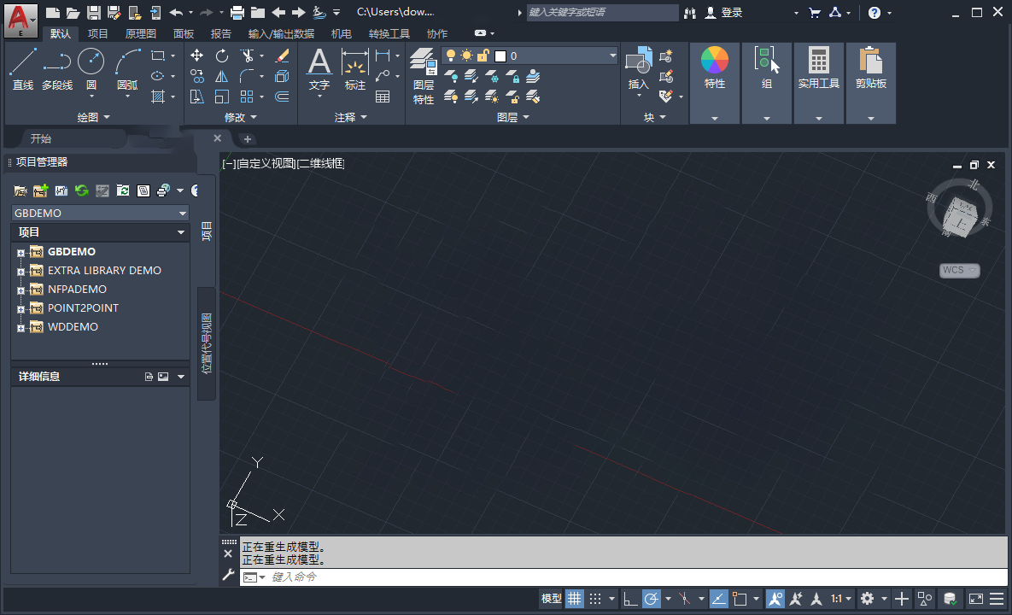Screen dimensions: 1012x615
Task: Toggle layer lock icon in layer dropdown
Action: click(x=483, y=56)
